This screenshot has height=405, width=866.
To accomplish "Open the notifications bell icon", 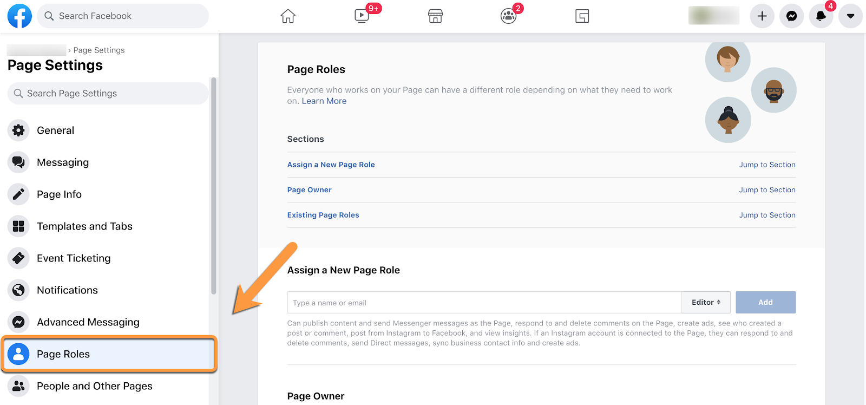I will tap(821, 16).
